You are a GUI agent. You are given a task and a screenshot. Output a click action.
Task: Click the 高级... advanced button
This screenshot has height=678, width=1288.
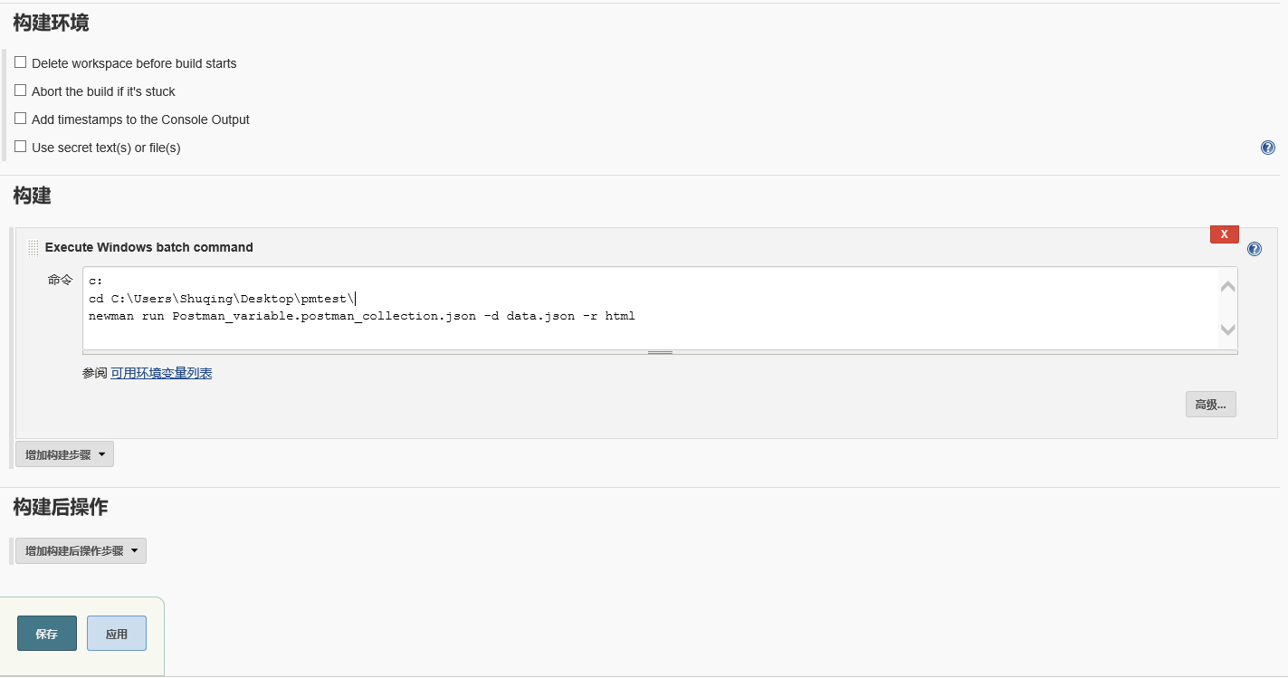tap(1210, 404)
